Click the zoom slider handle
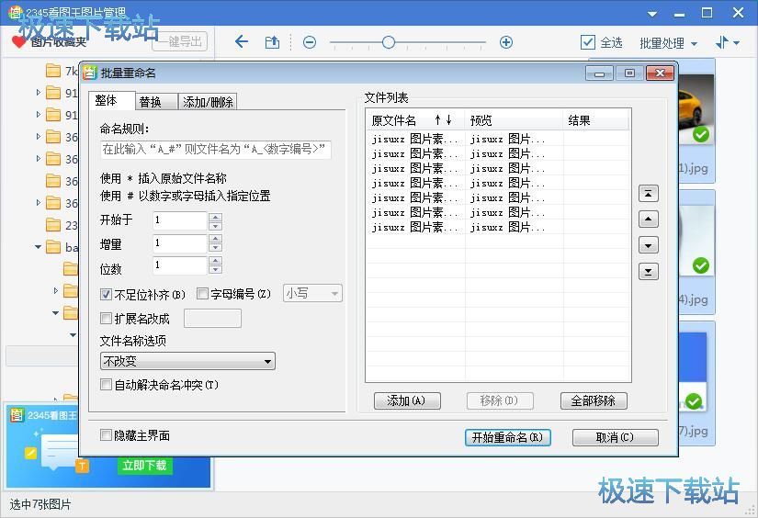The width and height of the screenshot is (758, 518). pos(388,42)
